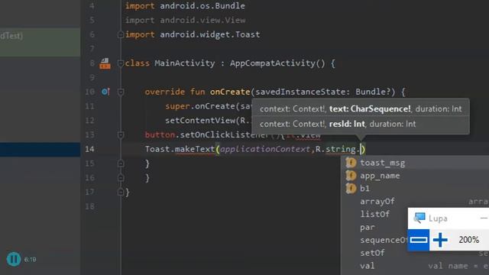Click line number 8 in gutter
The height and width of the screenshot is (275, 489).
click(x=92, y=63)
